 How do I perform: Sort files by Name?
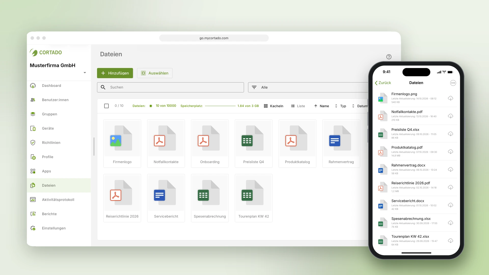point(321,106)
